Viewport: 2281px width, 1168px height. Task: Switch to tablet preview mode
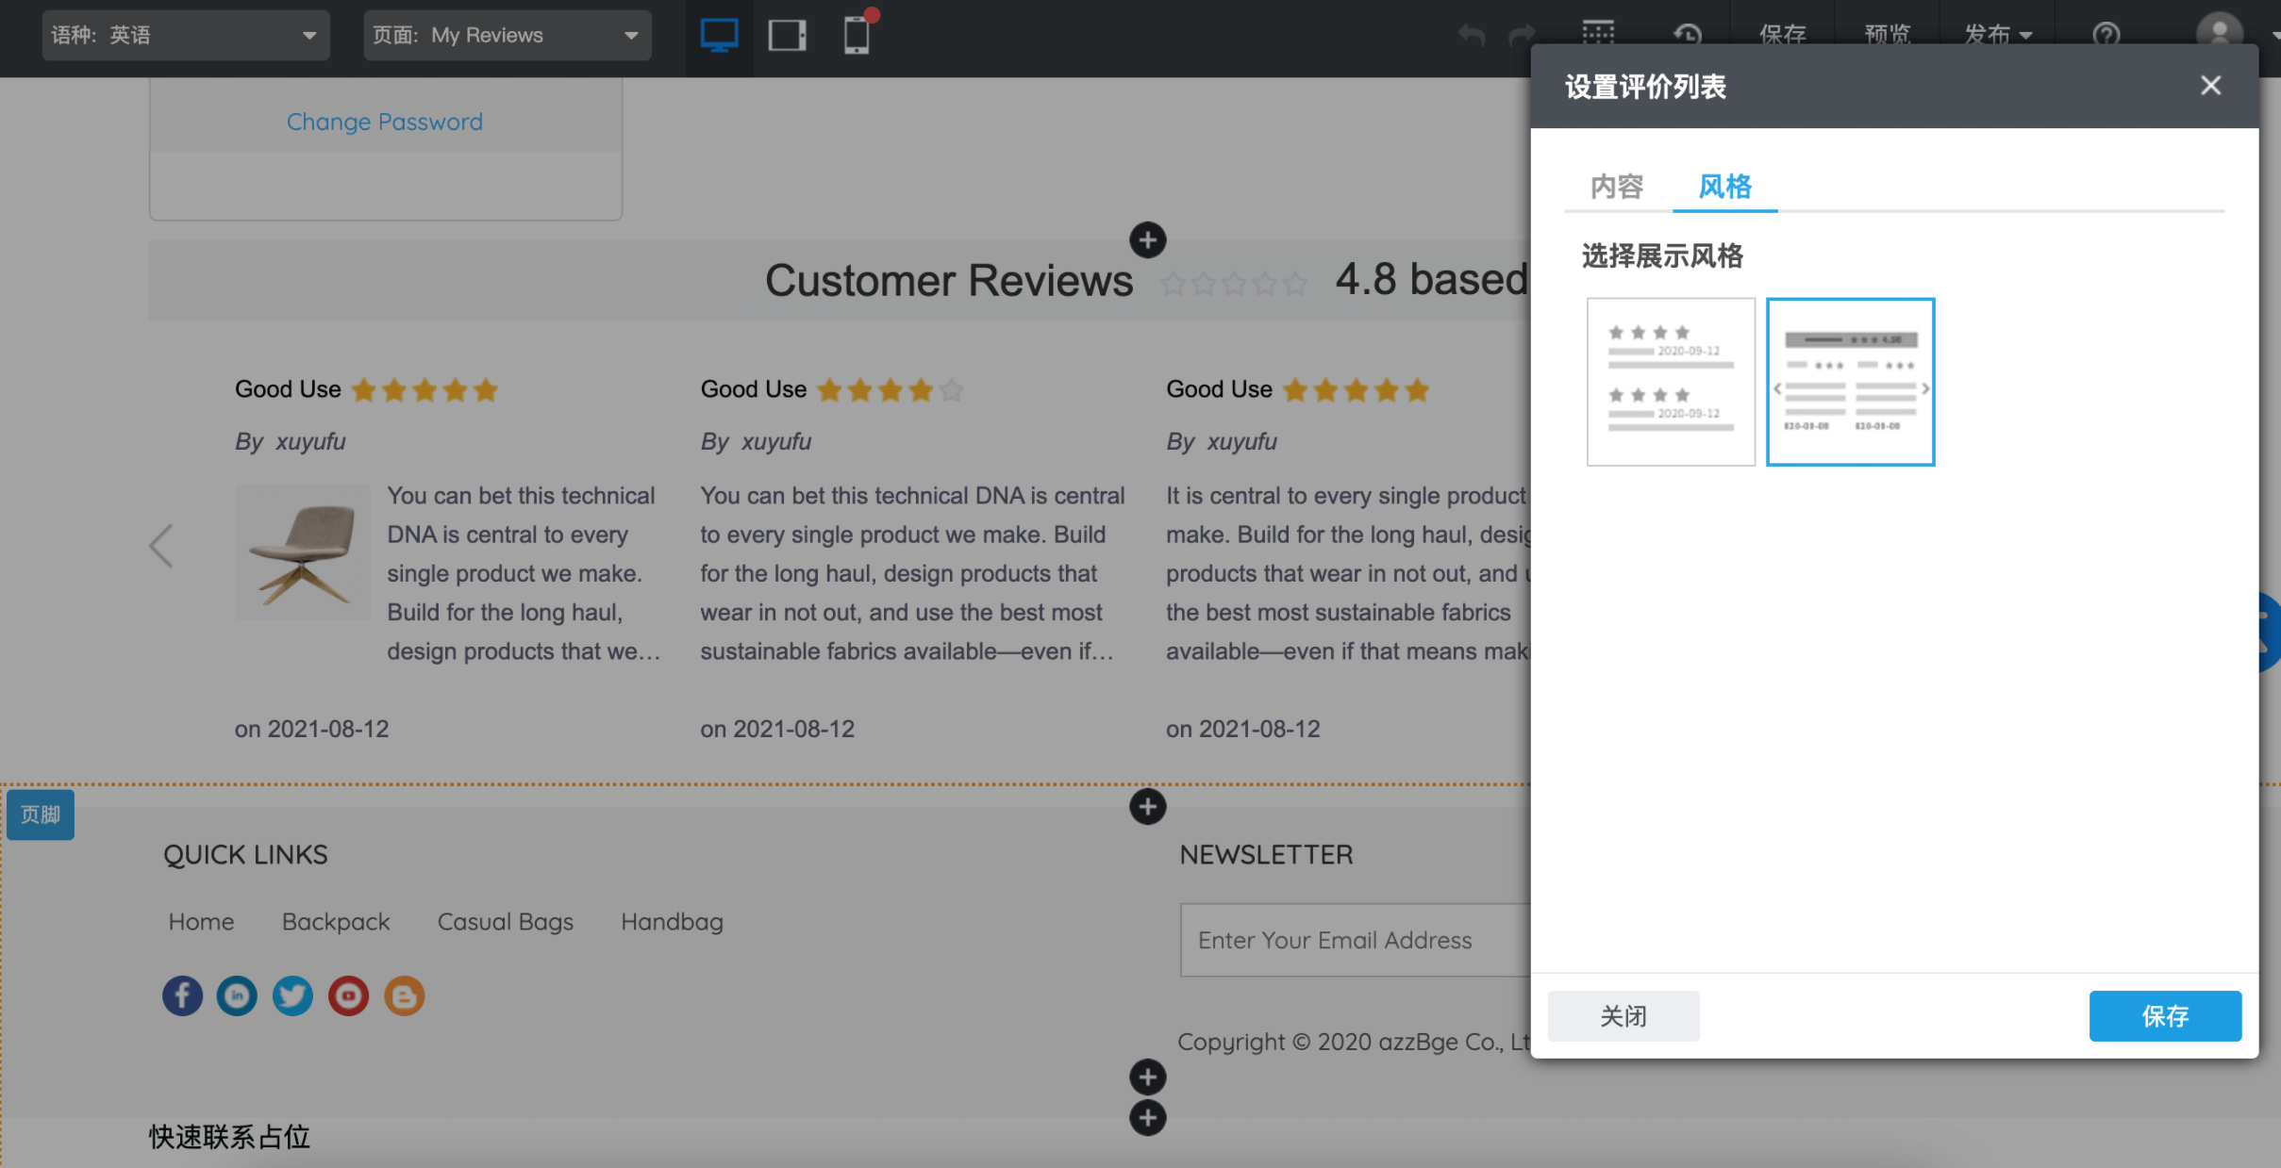coord(788,35)
